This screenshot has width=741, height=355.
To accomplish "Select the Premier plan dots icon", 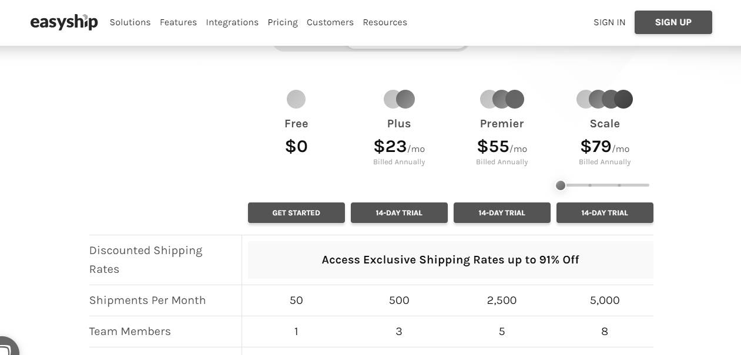I will click(502, 99).
